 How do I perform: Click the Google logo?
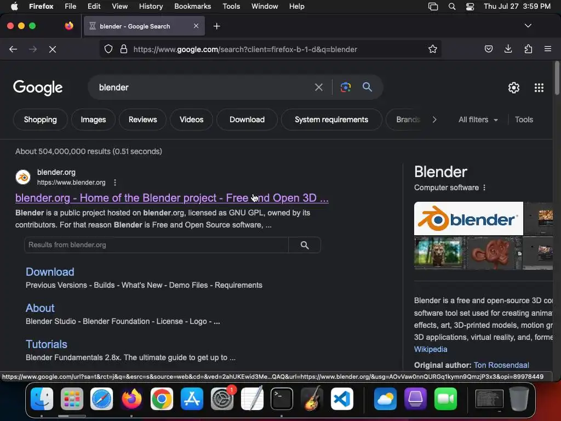(38, 88)
